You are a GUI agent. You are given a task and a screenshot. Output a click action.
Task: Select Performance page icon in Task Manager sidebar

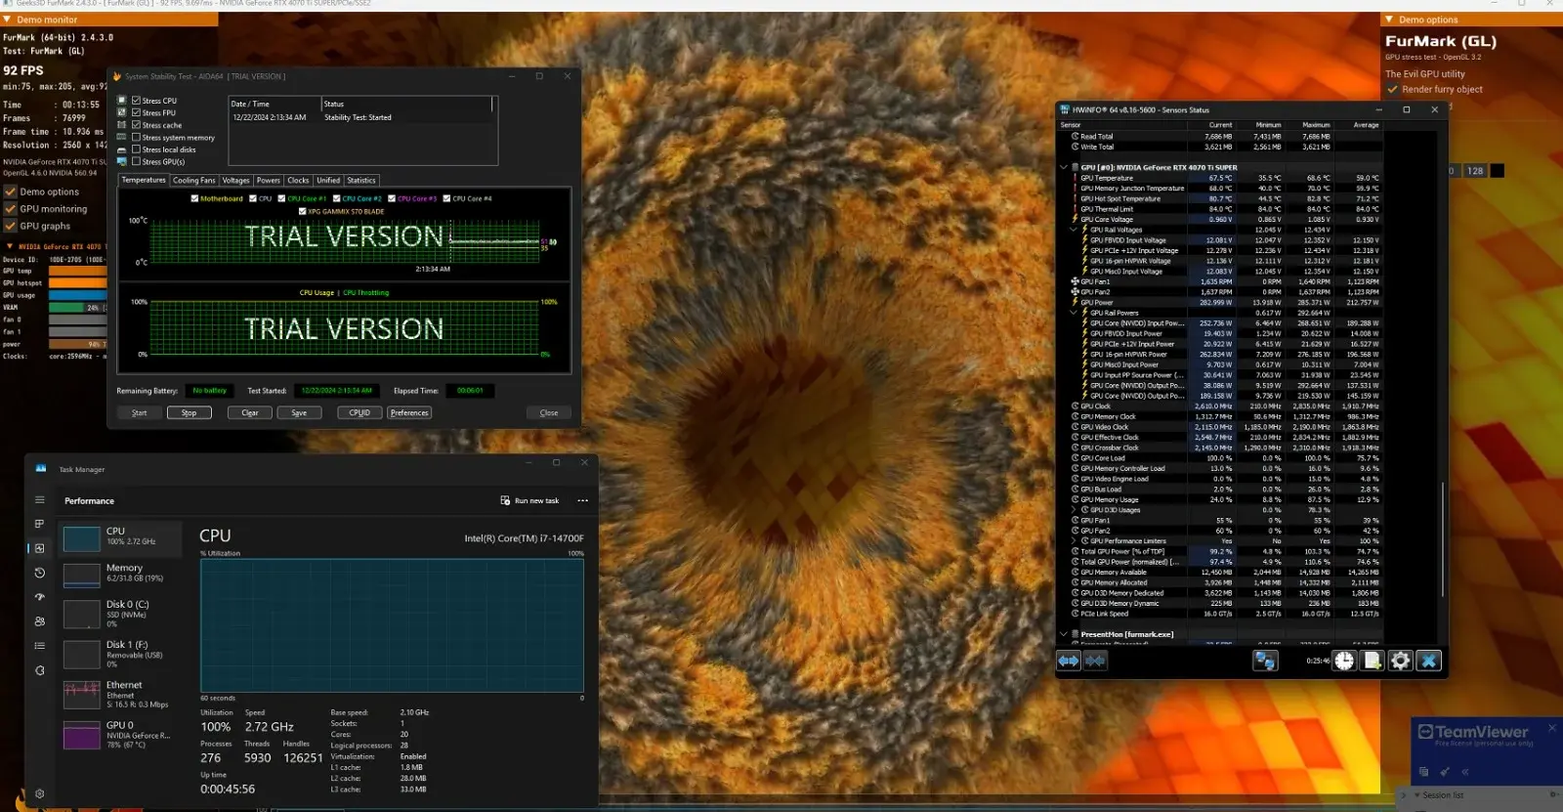(x=40, y=548)
